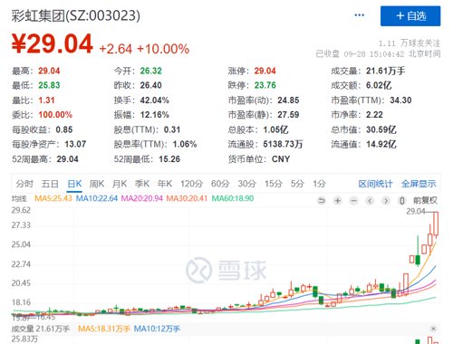Move chart left with the left chevron

coord(370,201)
